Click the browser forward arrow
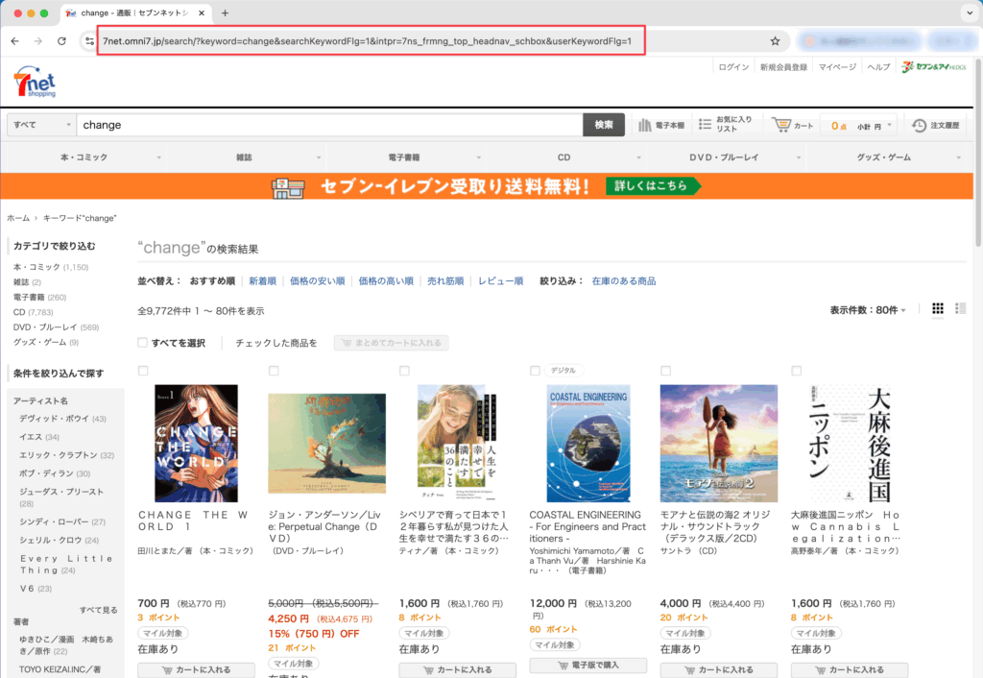Screen dimensions: 983x678 (38, 40)
